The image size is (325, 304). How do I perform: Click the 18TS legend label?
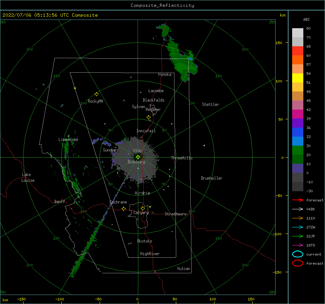(x=311, y=245)
